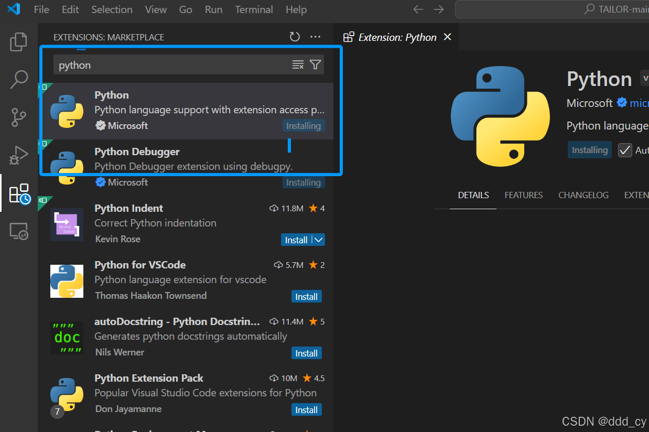649x432 pixels.
Task: Click the Installing button in details page
Action: tap(590, 150)
